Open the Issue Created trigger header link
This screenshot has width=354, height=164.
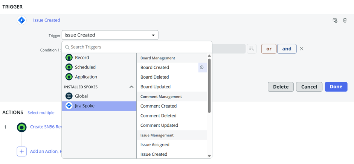[x=46, y=20]
